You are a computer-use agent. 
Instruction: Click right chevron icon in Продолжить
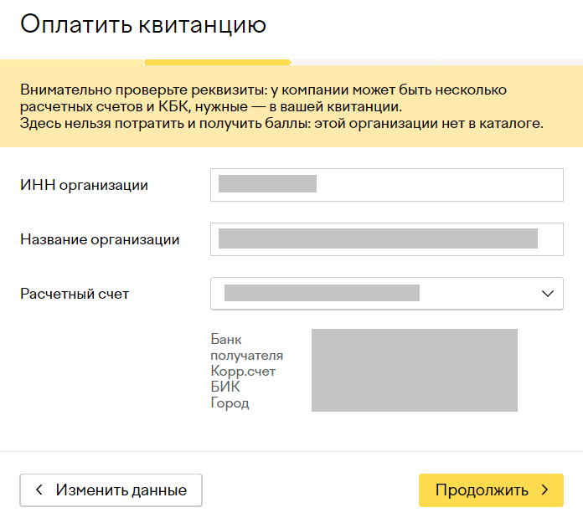click(x=545, y=490)
